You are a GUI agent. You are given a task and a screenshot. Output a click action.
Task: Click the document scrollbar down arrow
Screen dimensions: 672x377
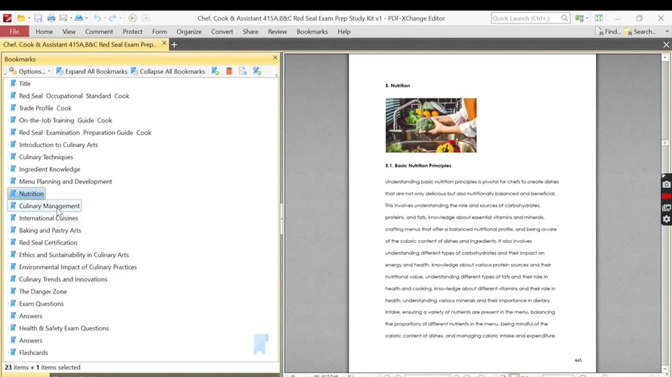[665, 369]
